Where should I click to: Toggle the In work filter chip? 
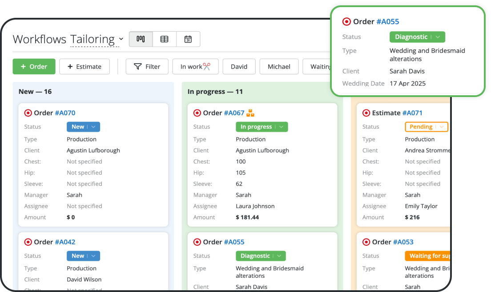coord(195,66)
